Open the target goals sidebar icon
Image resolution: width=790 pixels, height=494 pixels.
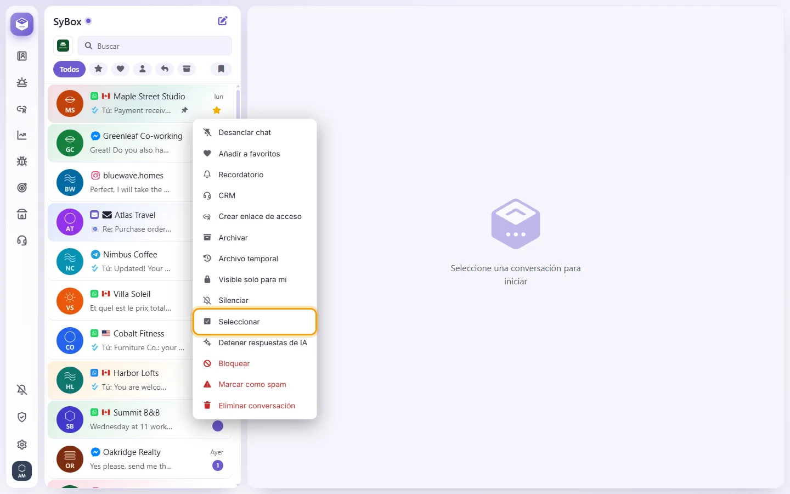click(x=22, y=188)
